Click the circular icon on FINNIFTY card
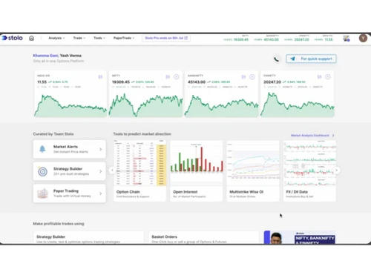 (x=328, y=77)
